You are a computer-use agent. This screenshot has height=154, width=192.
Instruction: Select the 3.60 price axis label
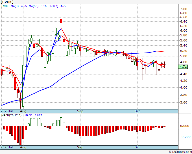coord(184,102)
